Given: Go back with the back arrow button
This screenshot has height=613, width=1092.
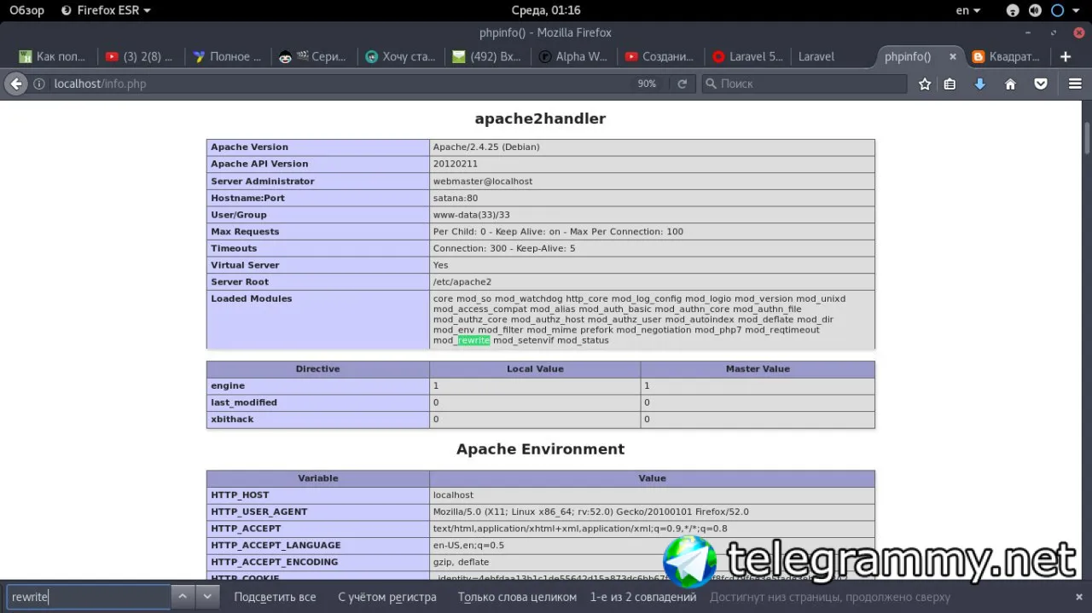Looking at the screenshot, I should pos(16,84).
